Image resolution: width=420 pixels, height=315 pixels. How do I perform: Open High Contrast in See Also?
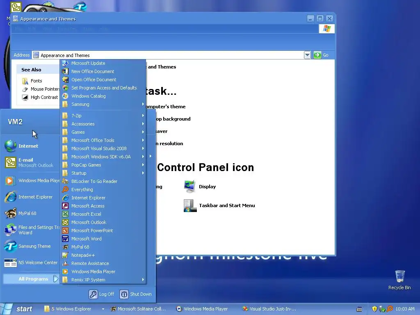(x=40, y=97)
